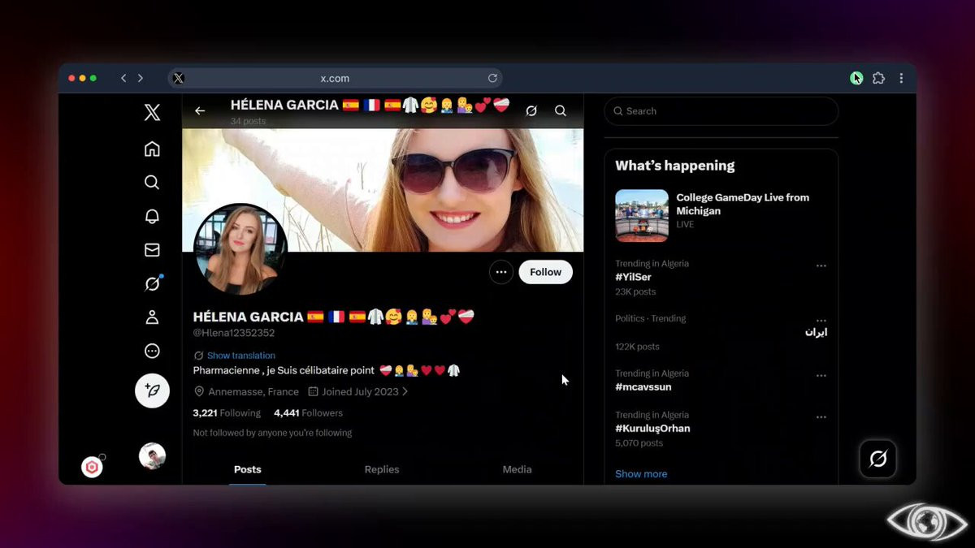Open Grok icon in sidebar

tap(152, 283)
